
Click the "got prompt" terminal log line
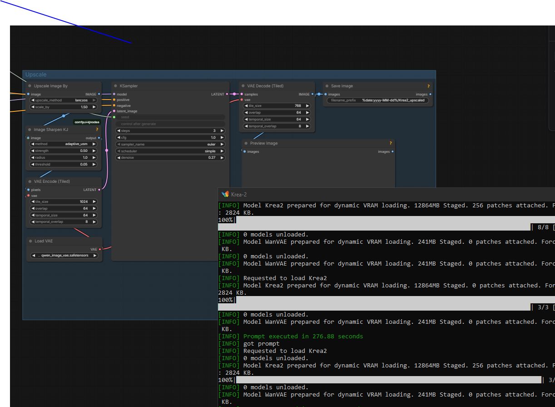(x=262, y=343)
